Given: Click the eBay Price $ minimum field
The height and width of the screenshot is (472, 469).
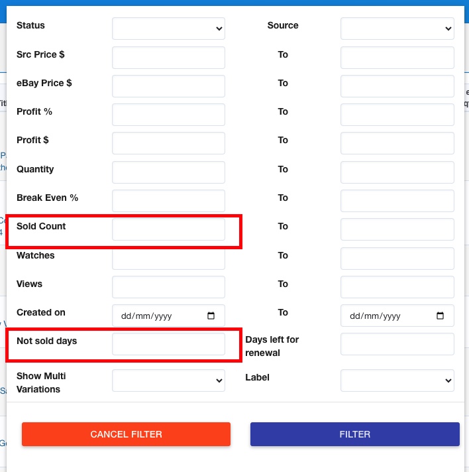Looking at the screenshot, I should click(168, 86).
